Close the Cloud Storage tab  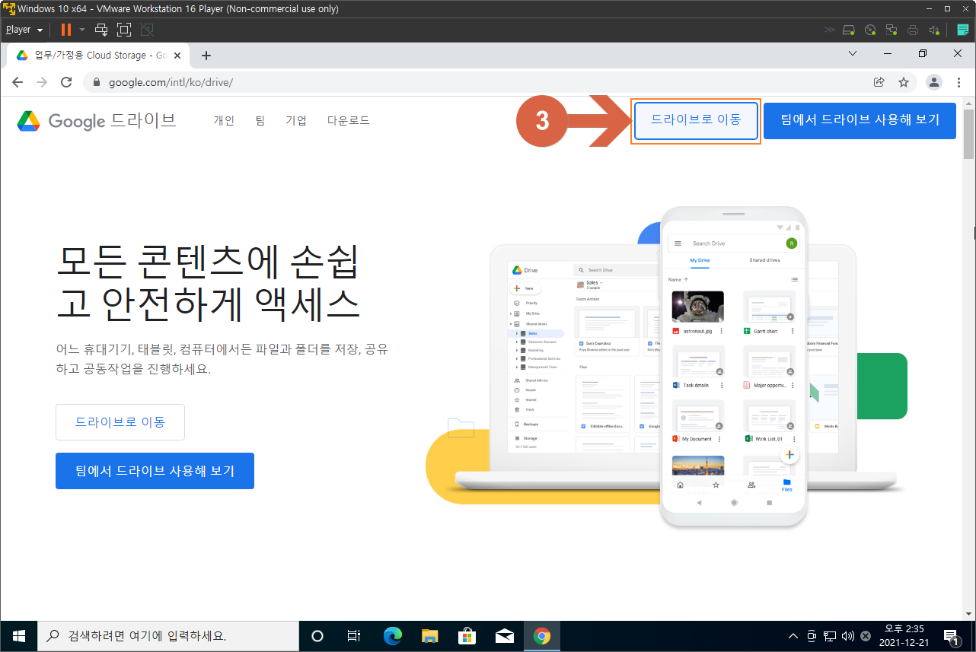(177, 55)
